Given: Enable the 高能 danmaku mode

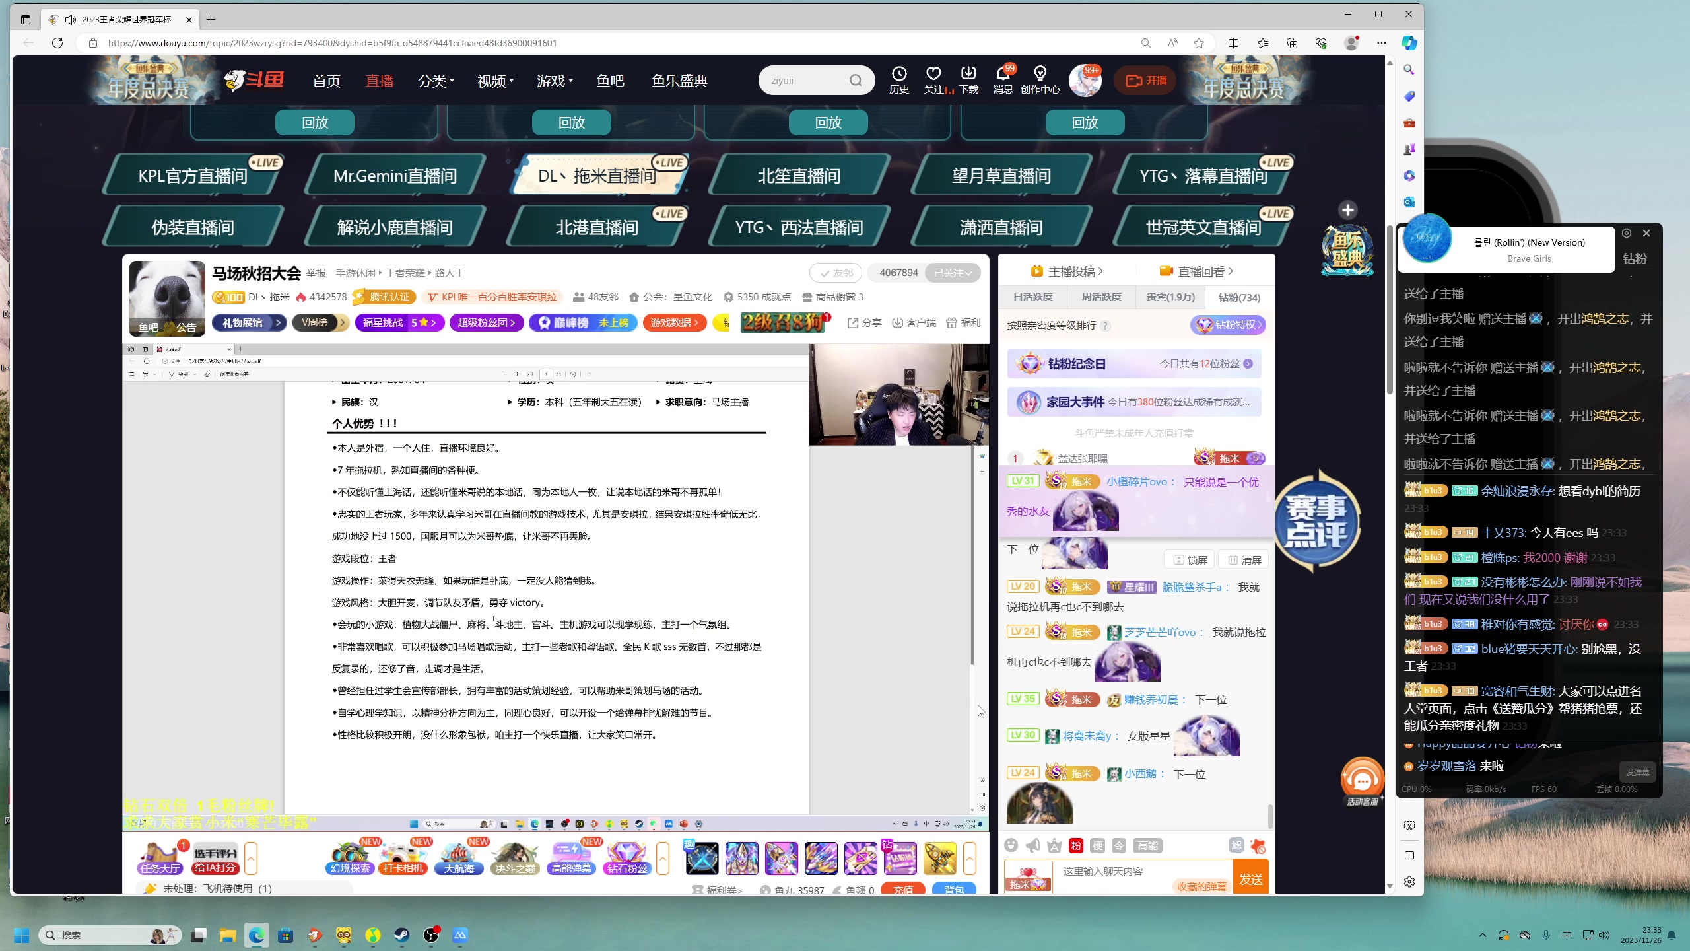Looking at the screenshot, I should coord(1147,845).
